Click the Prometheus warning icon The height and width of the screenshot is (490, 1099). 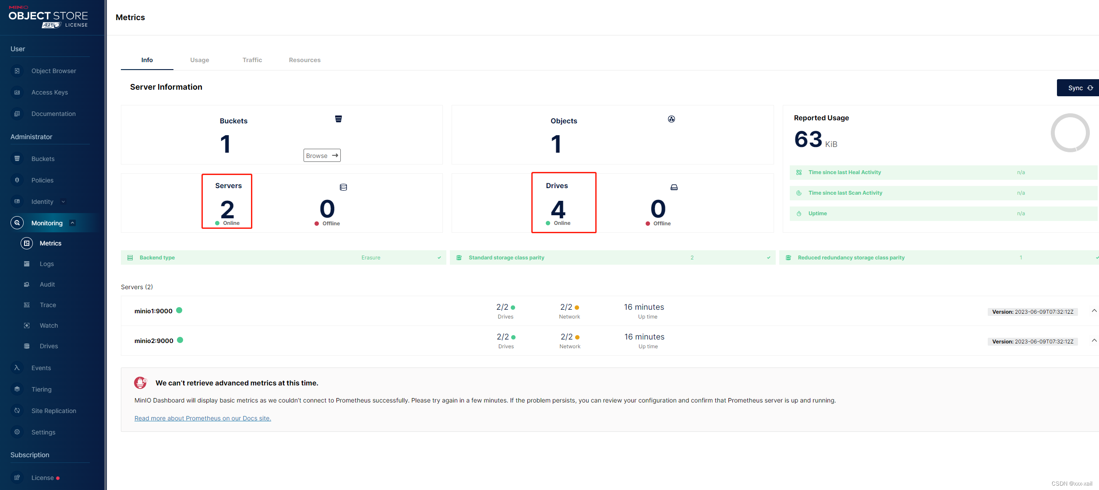pos(140,383)
